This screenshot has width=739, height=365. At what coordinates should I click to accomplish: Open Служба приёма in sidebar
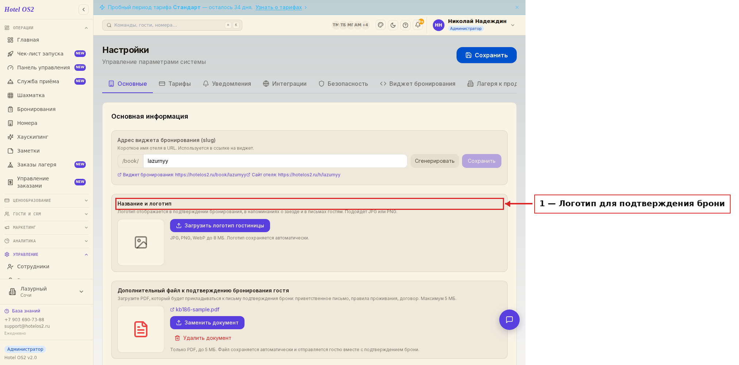click(46, 81)
